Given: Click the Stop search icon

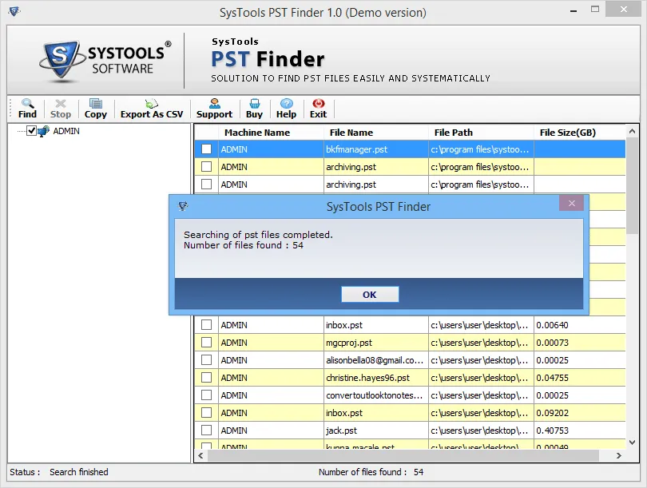Looking at the screenshot, I should pyautogui.click(x=61, y=109).
